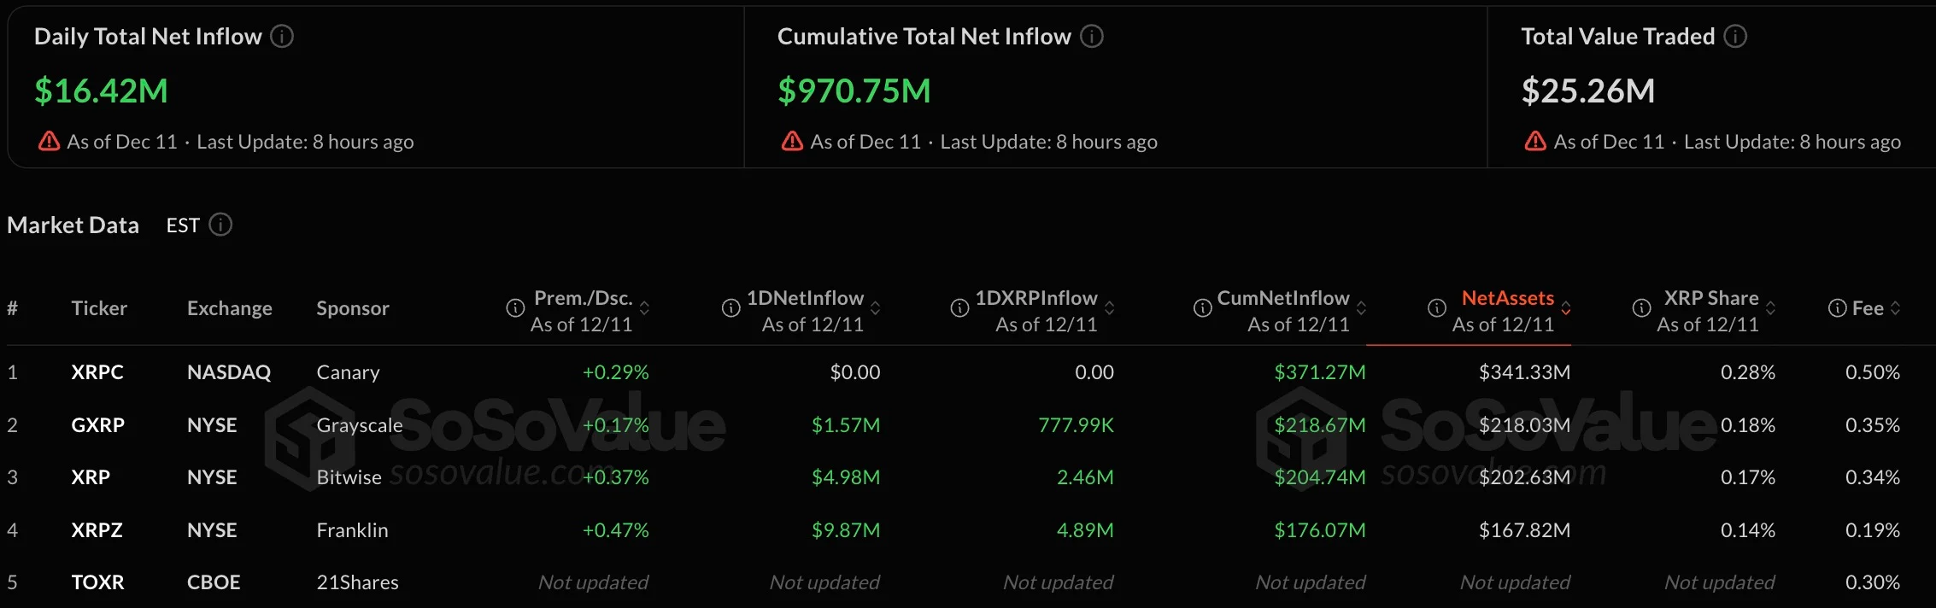
Task: Open the XRPC ticker row
Action: (97, 372)
